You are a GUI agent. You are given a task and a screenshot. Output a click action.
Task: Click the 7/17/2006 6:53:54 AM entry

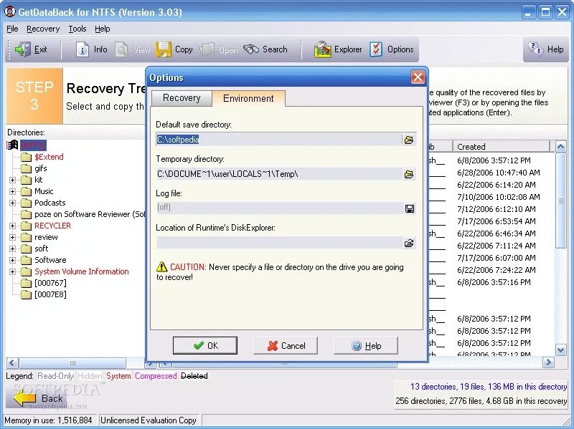(496, 221)
